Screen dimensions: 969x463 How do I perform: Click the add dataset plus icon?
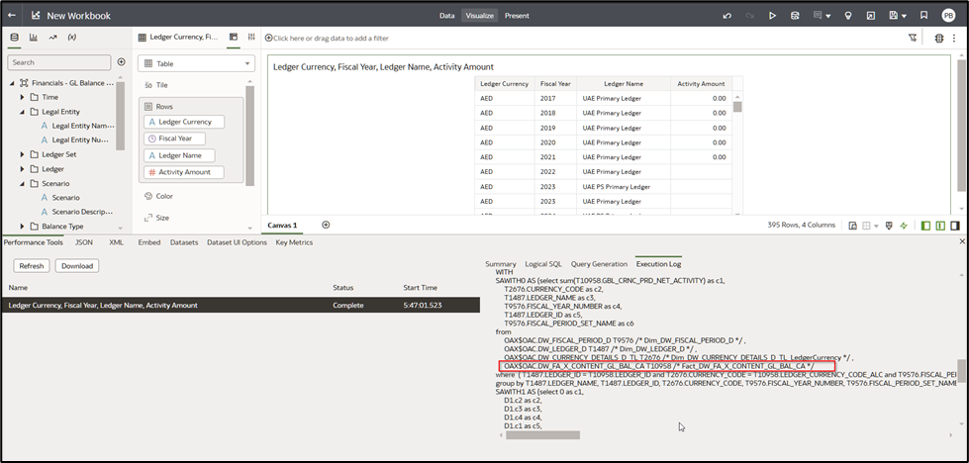[x=121, y=62]
